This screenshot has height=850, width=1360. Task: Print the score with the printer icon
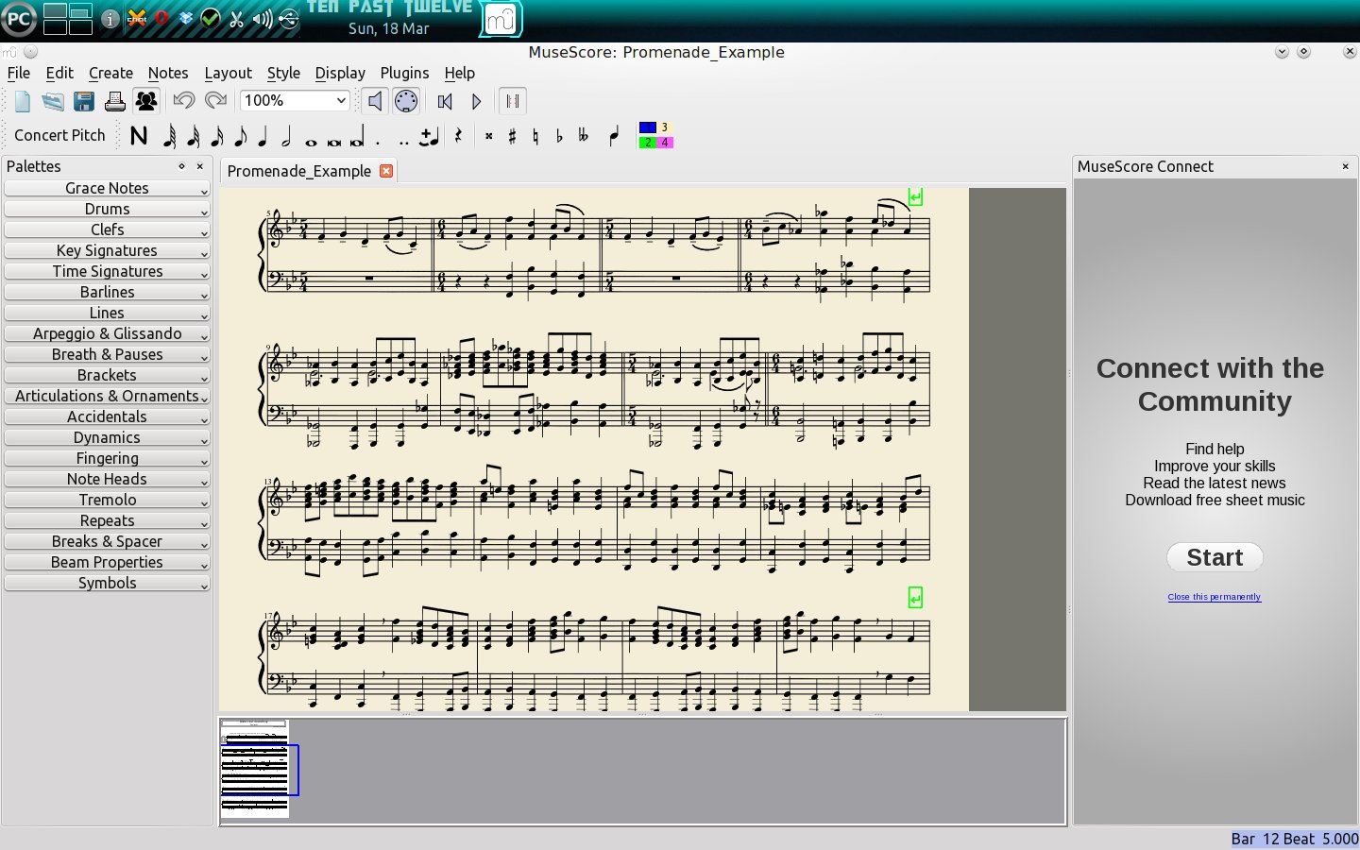(x=115, y=101)
